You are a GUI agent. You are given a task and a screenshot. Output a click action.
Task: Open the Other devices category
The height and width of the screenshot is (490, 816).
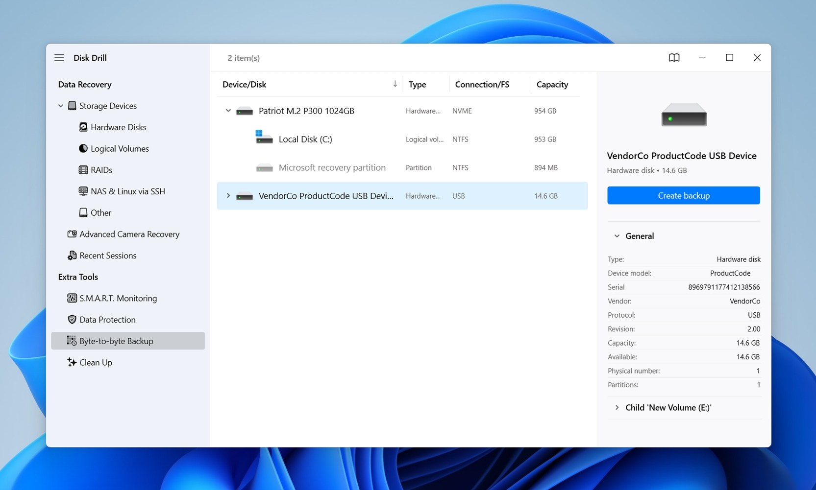[x=100, y=212]
